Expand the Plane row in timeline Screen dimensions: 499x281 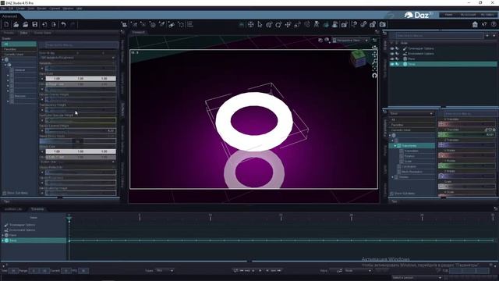[x=3, y=235]
